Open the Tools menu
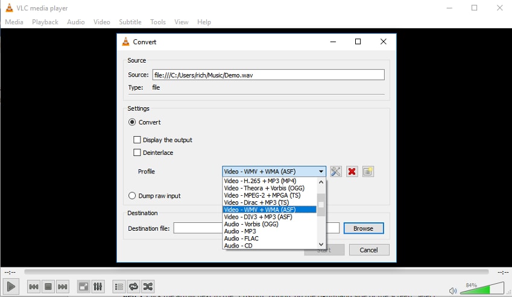 pos(158,22)
